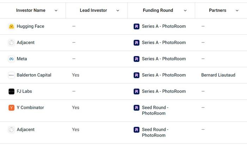Click the Balderton Capital logo icon
The width and height of the screenshot is (247, 146).
tap(11, 75)
